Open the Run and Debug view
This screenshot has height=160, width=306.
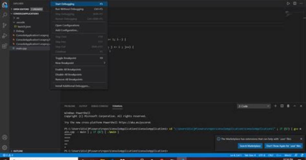point(5,36)
